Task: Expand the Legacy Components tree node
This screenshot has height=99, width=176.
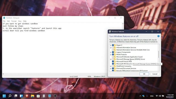Action: pyautogui.click(x=111, y=52)
